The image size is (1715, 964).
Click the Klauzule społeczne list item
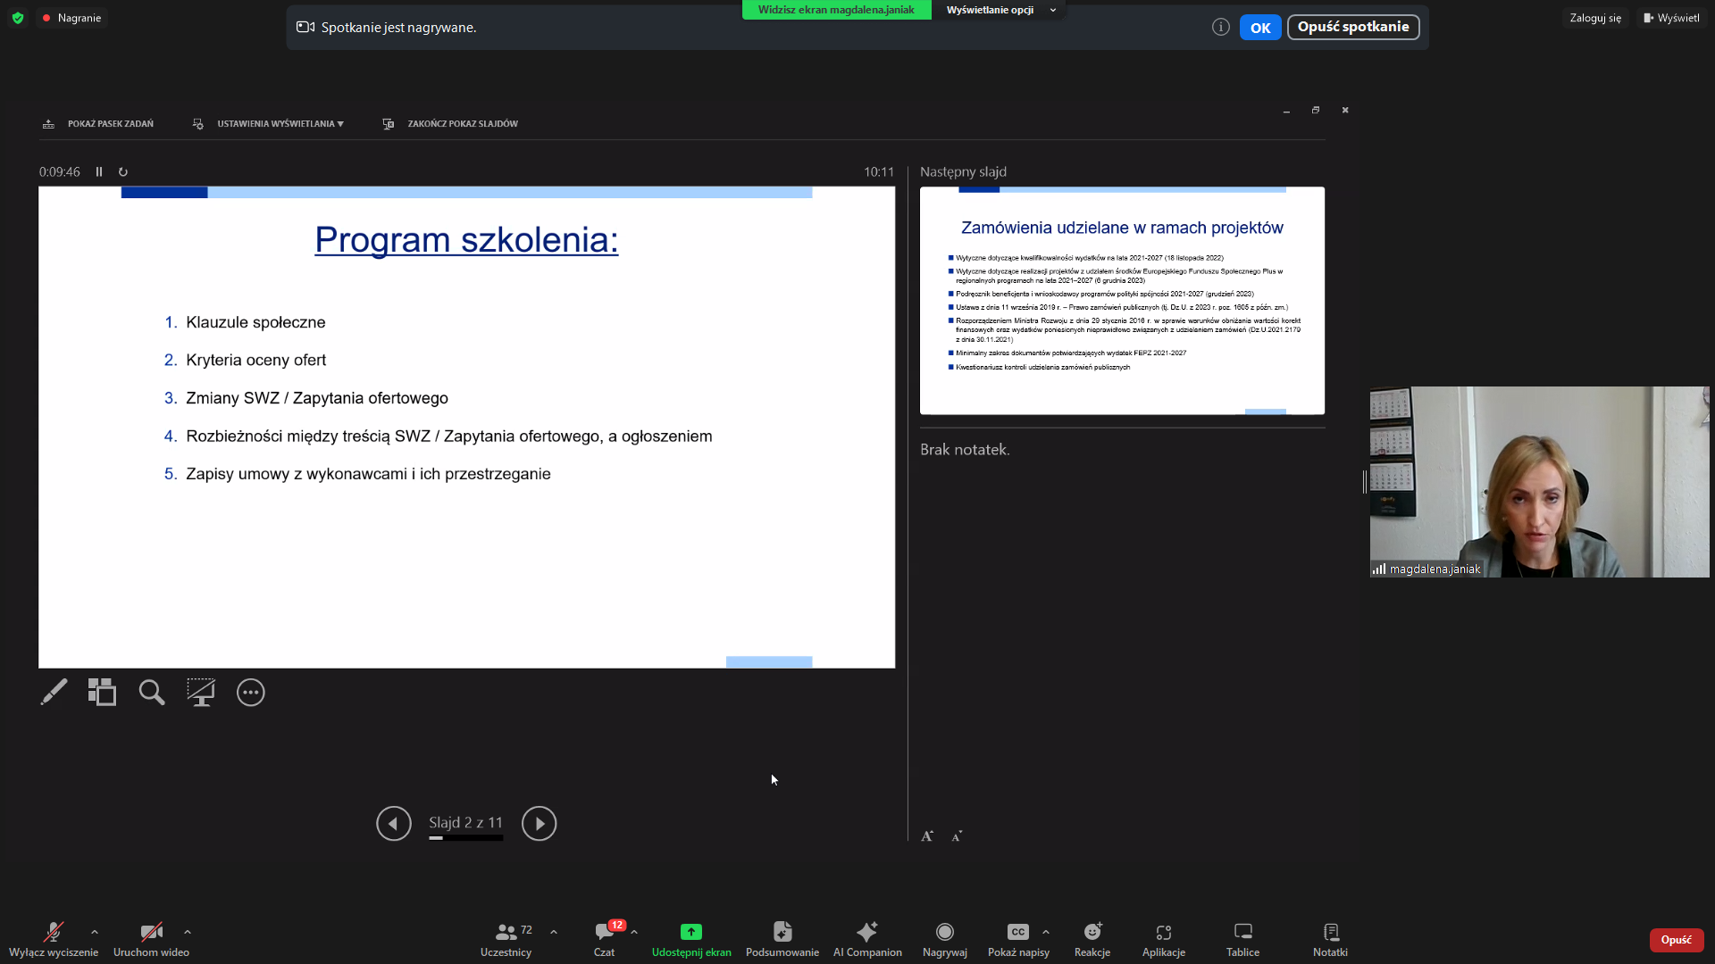click(x=255, y=322)
